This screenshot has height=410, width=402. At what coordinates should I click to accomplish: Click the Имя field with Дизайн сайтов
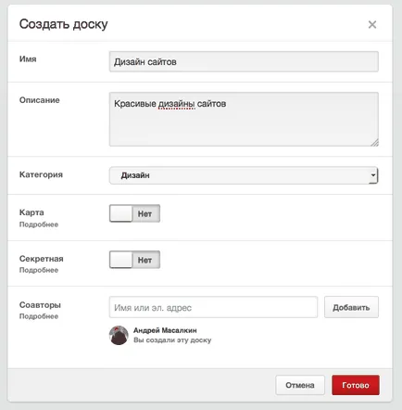(244, 61)
